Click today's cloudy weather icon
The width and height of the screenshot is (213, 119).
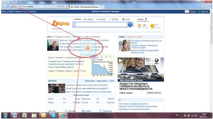coord(139,26)
